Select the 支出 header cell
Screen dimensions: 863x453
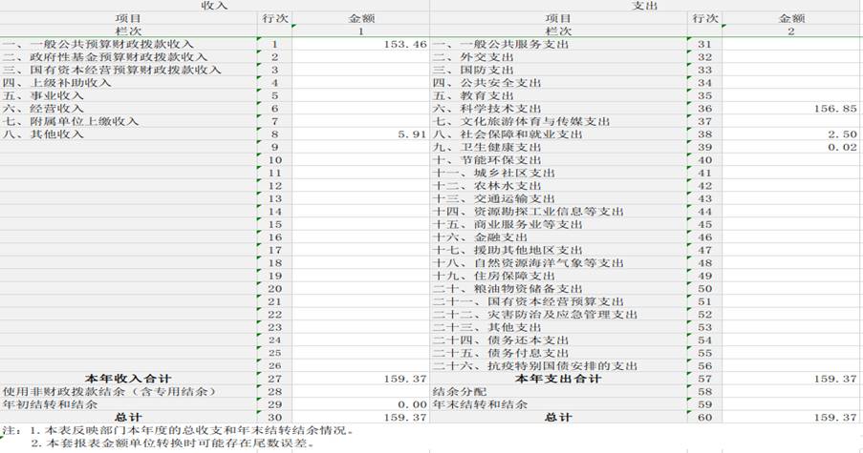[x=645, y=6]
